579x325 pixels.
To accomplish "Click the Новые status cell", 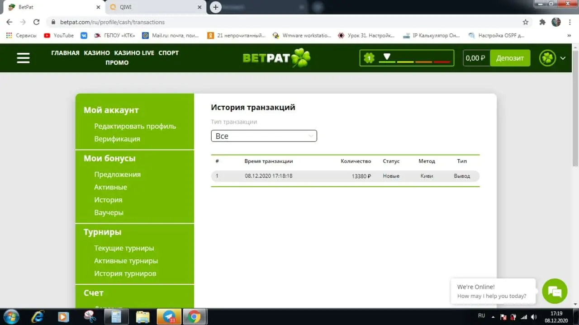I will click(x=391, y=176).
